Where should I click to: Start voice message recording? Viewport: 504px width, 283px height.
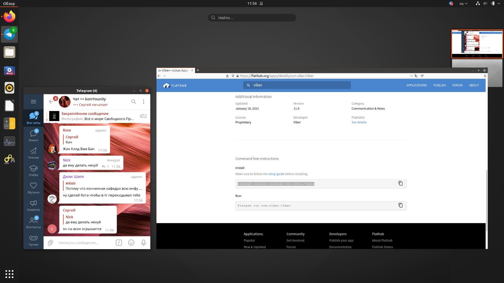coord(144,243)
